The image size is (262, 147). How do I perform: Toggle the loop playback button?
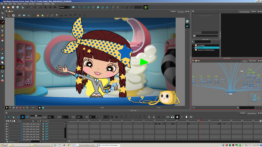(18, 117)
